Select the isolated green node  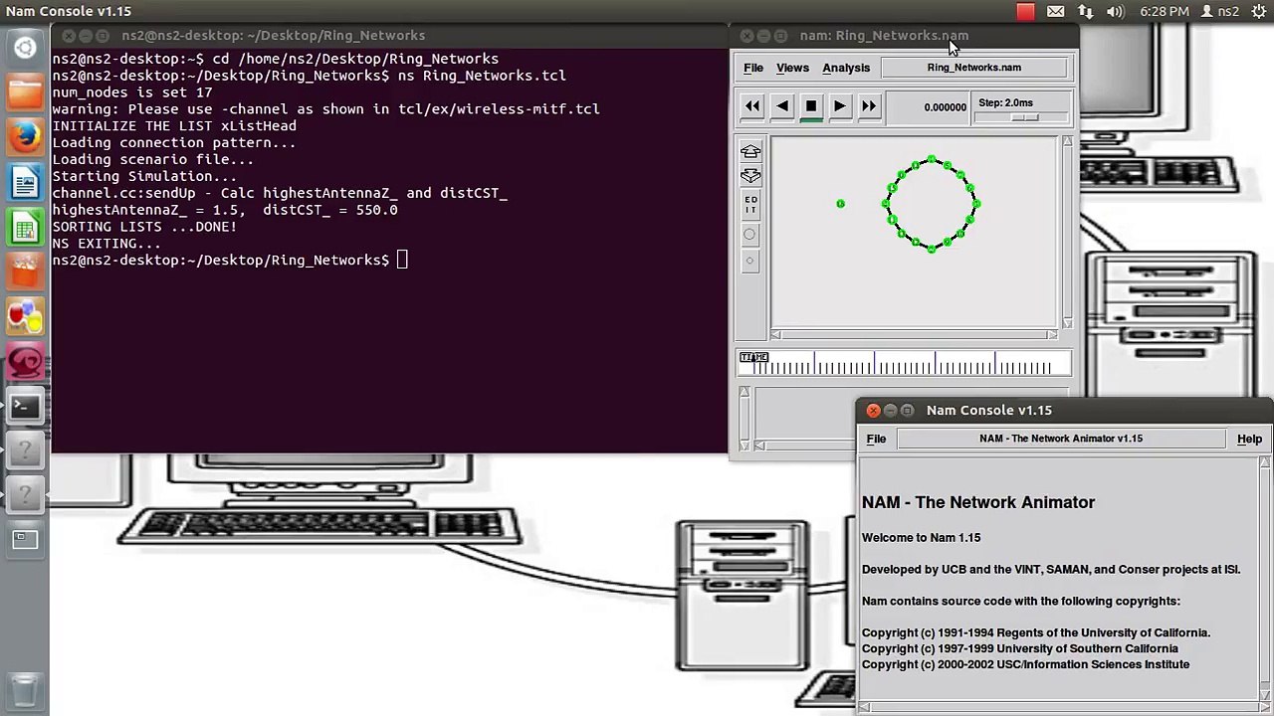(841, 204)
